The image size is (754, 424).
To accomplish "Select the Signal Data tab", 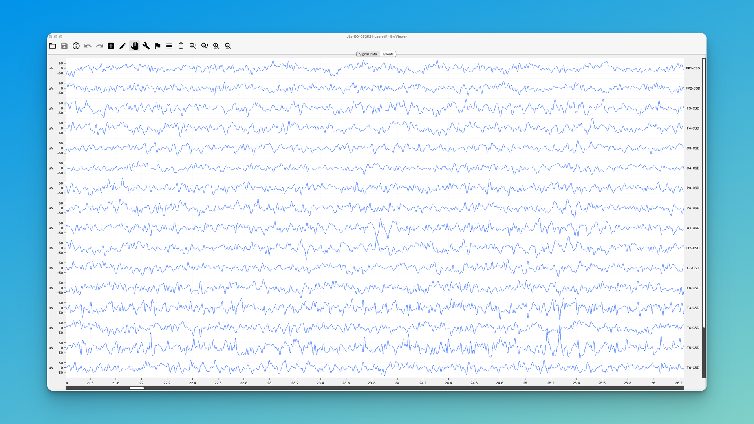I will click(368, 54).
